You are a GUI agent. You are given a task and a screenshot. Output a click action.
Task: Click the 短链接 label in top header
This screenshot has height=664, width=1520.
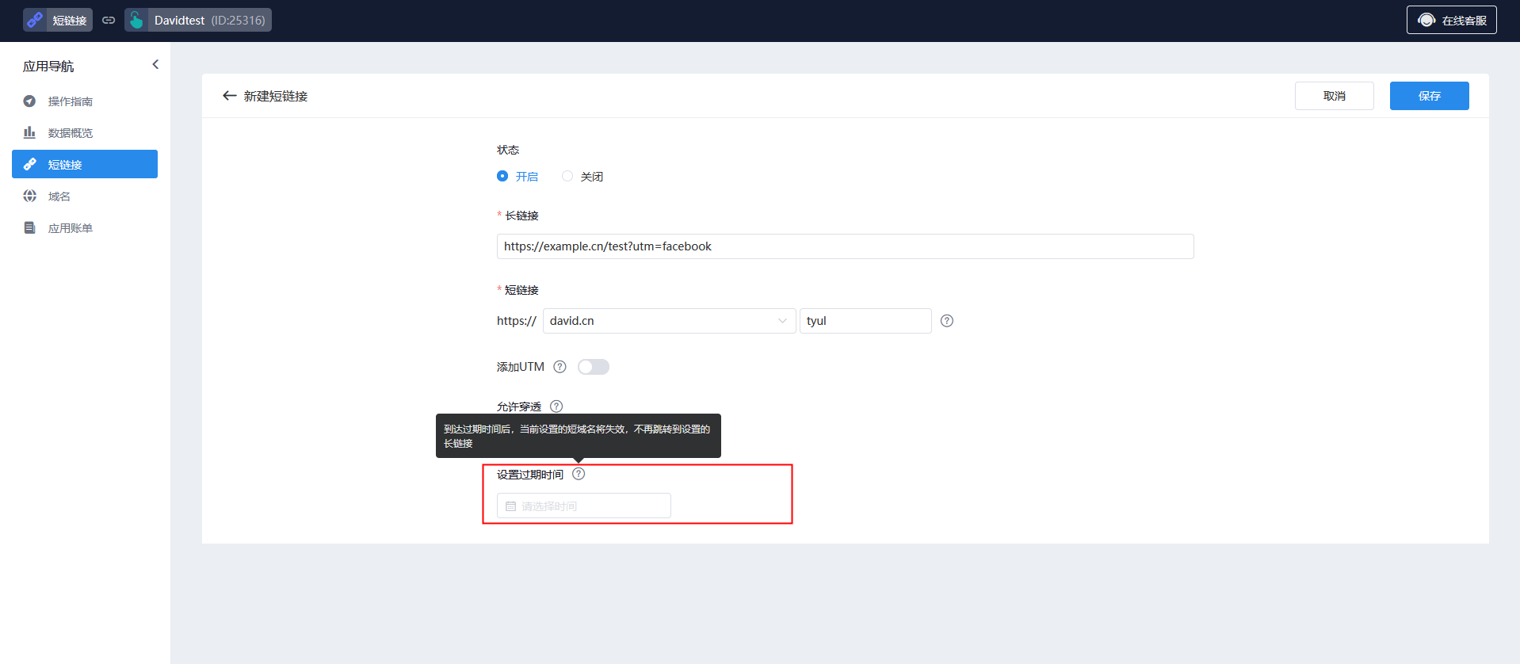tap(70, 21)
